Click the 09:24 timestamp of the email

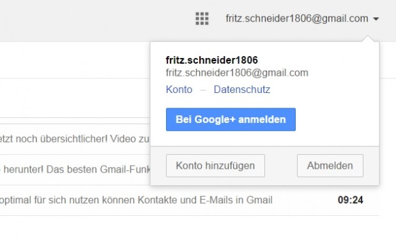351,200
